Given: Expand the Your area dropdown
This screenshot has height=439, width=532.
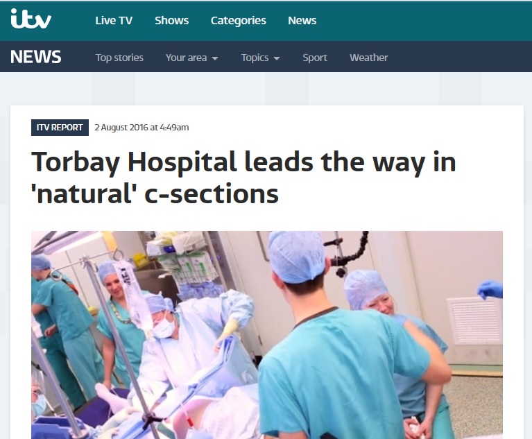Looking at the screenshot, I should pyautogui.click(x=191, y=58).
